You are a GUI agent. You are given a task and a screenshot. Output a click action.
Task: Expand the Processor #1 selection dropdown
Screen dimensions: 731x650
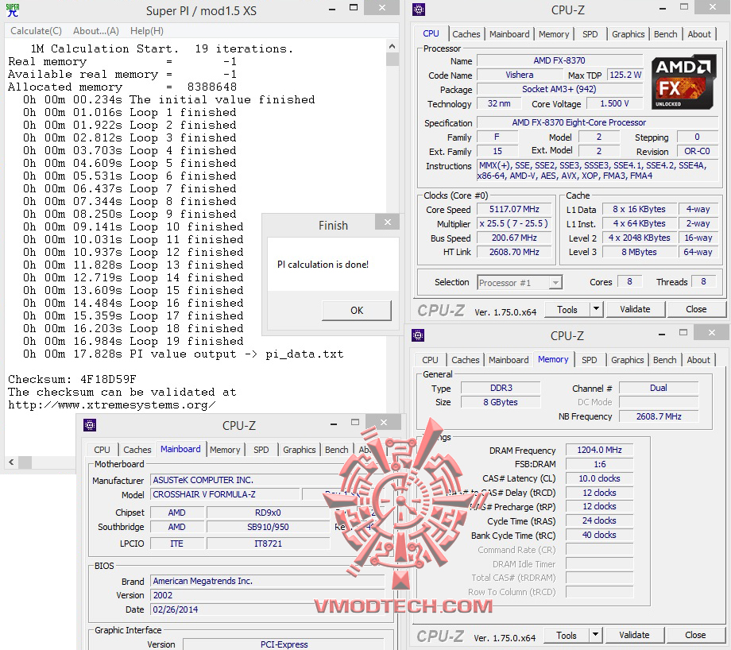click(x=555, y=283)
